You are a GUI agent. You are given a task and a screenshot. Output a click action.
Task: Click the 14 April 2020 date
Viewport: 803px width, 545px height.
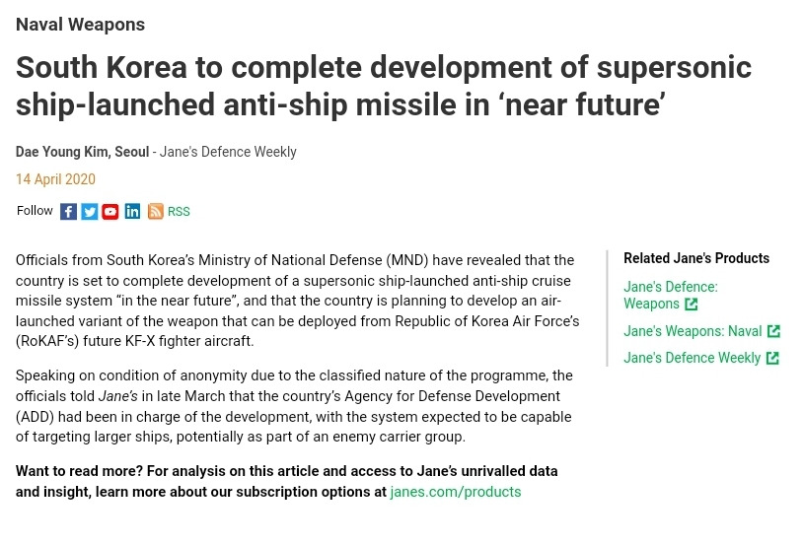click(x=55, y=179)
